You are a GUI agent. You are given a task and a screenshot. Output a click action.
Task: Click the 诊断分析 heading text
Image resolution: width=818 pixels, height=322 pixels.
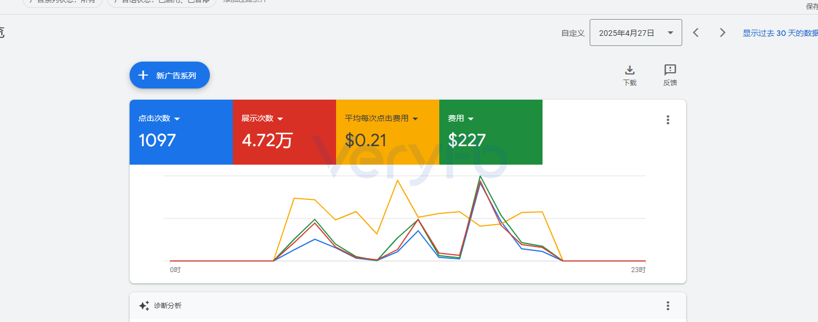tap(168, 306)
